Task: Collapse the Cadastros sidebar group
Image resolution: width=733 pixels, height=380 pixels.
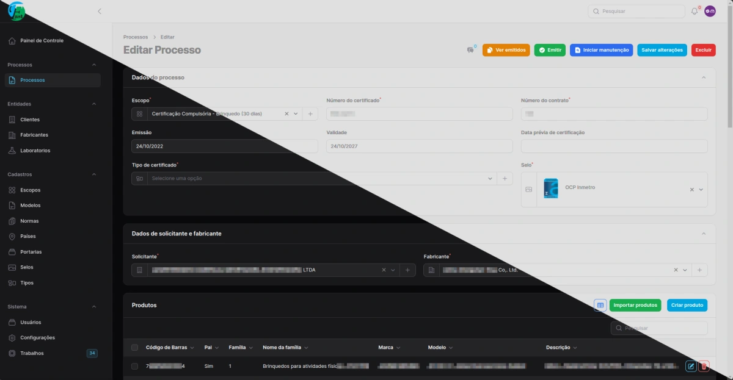Action: (94, 174)
